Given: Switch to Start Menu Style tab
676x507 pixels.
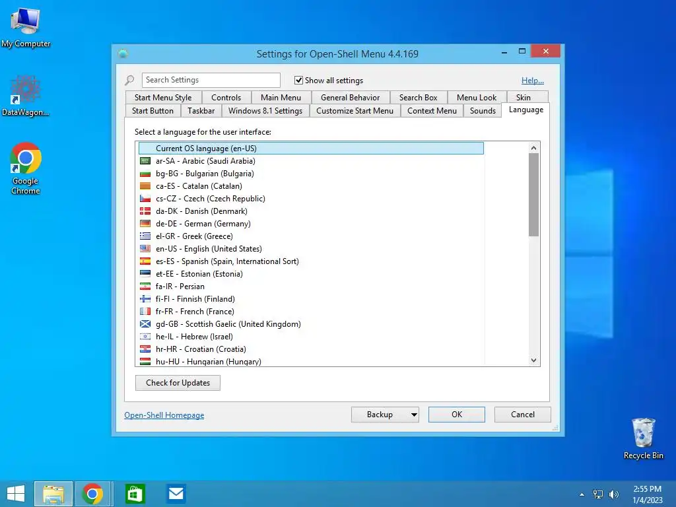Looking at the screenshot, I should (x=164, y=98).
